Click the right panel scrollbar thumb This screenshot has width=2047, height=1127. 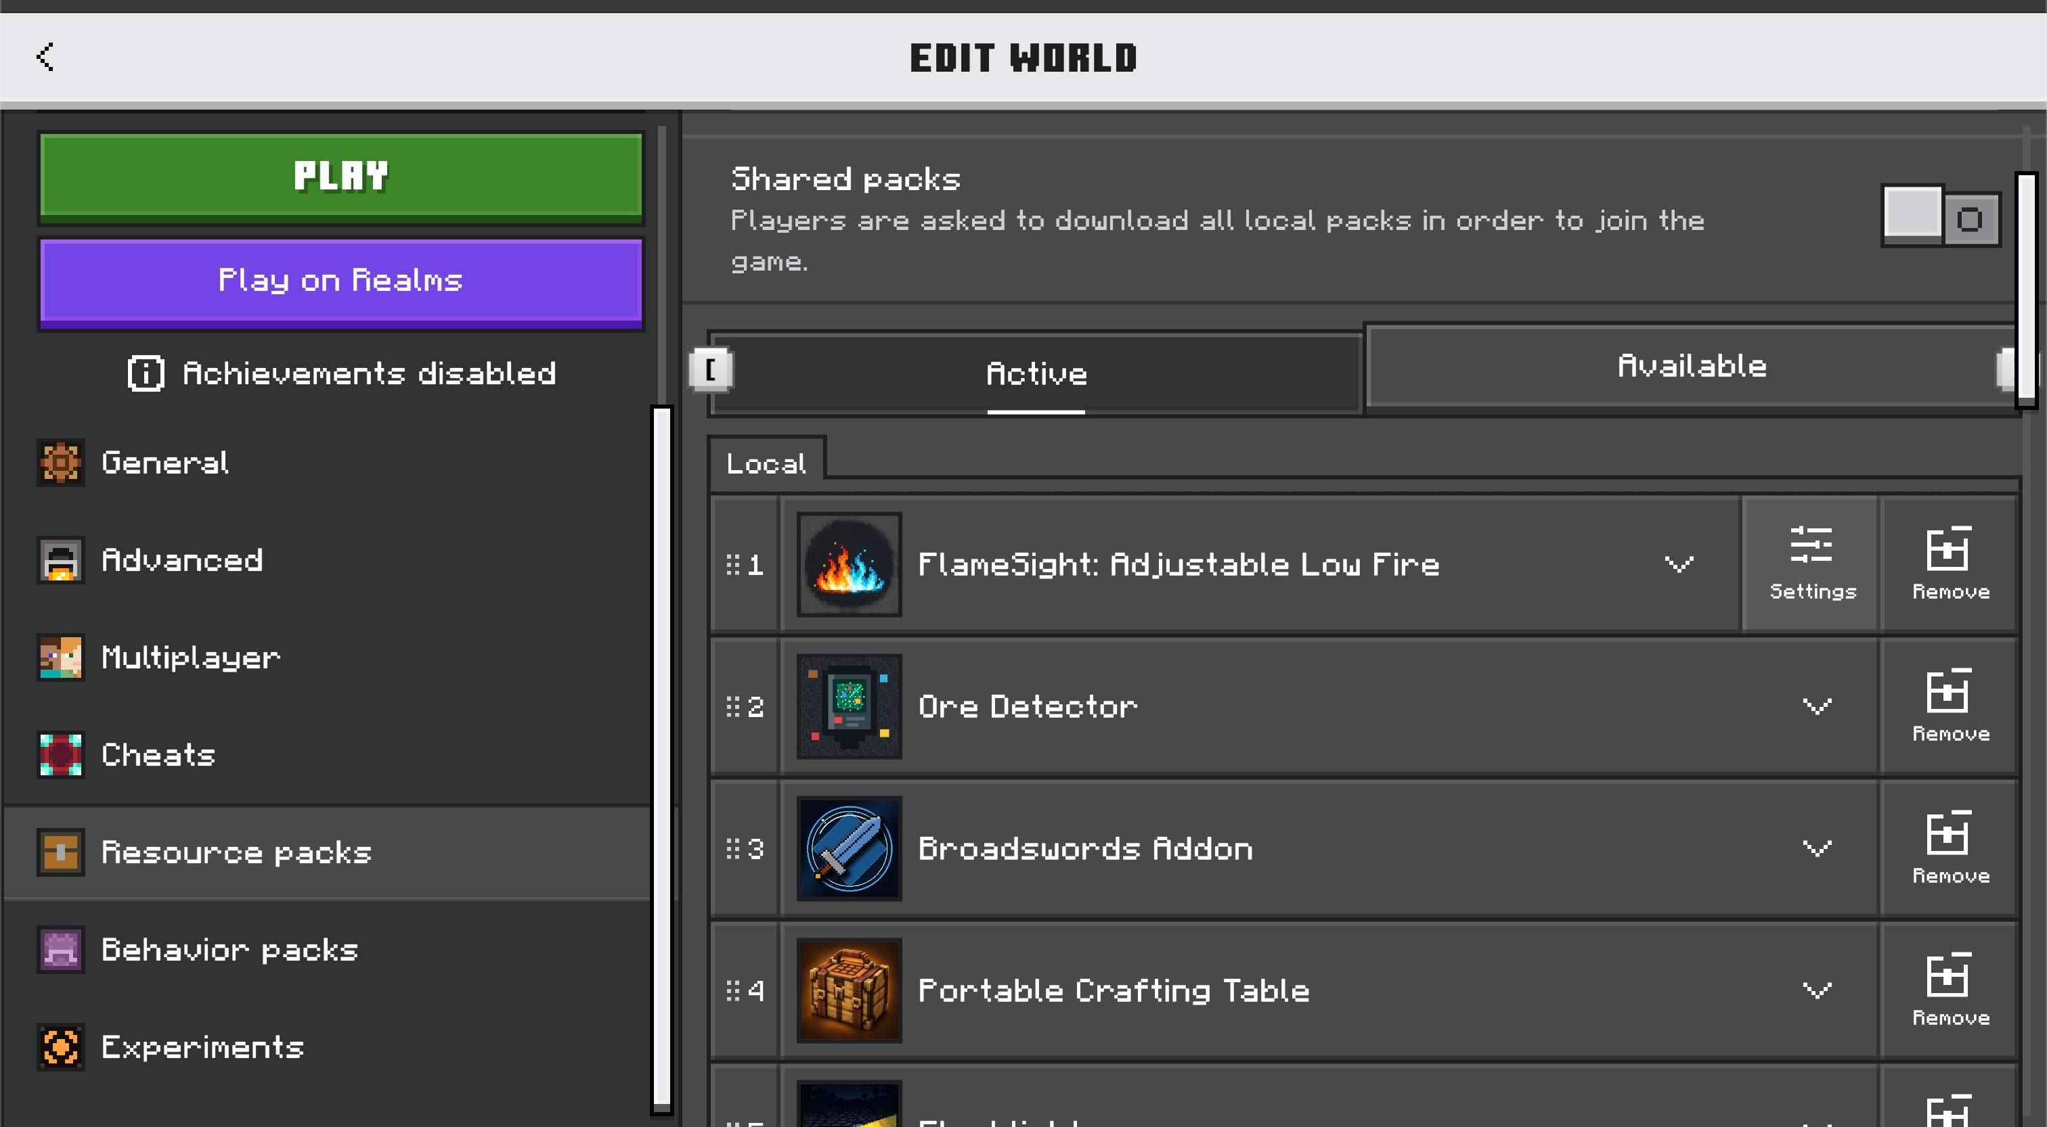coord(2026,290)
